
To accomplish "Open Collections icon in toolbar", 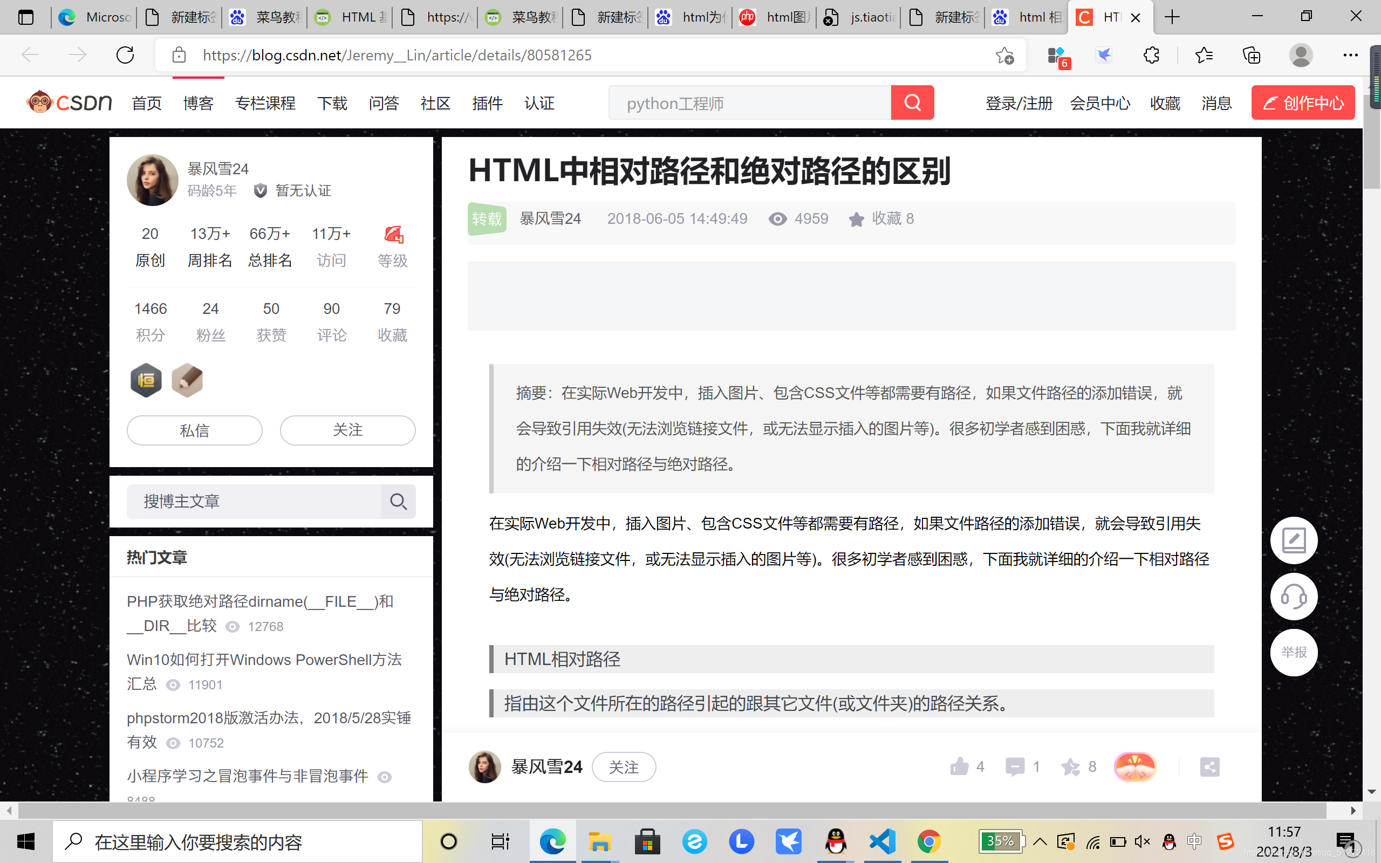I will (x=1252, y=56).
